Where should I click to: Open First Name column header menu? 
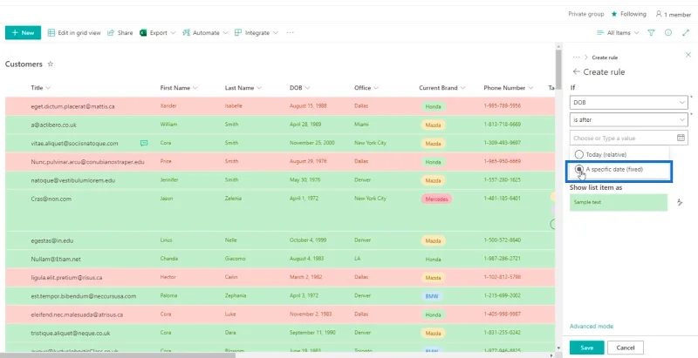click(179, 87)
